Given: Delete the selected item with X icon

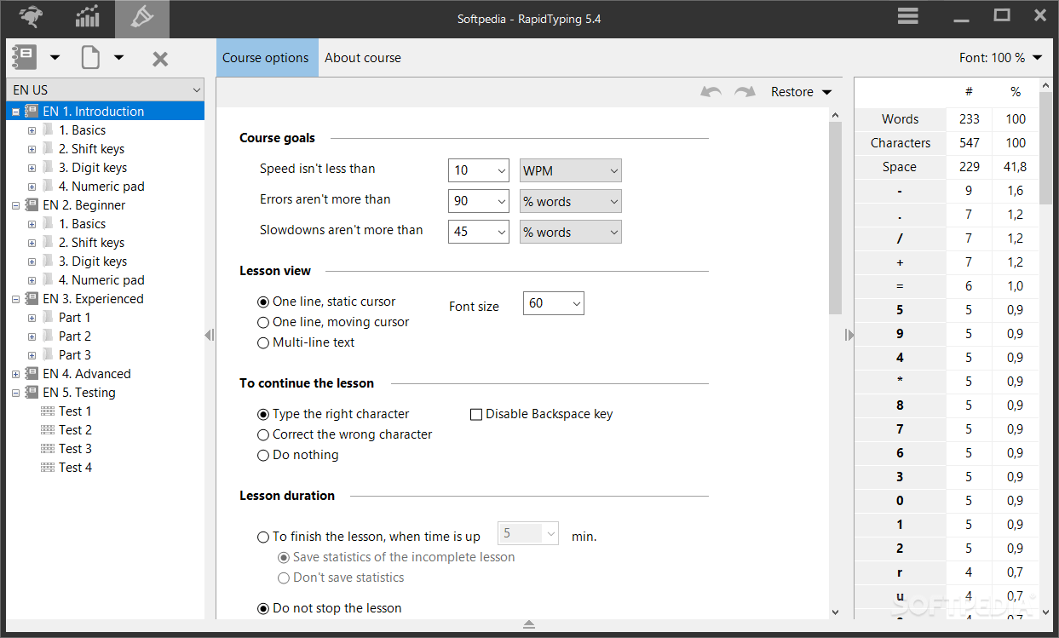Looking at the screenshot, I should click(159, 59).
